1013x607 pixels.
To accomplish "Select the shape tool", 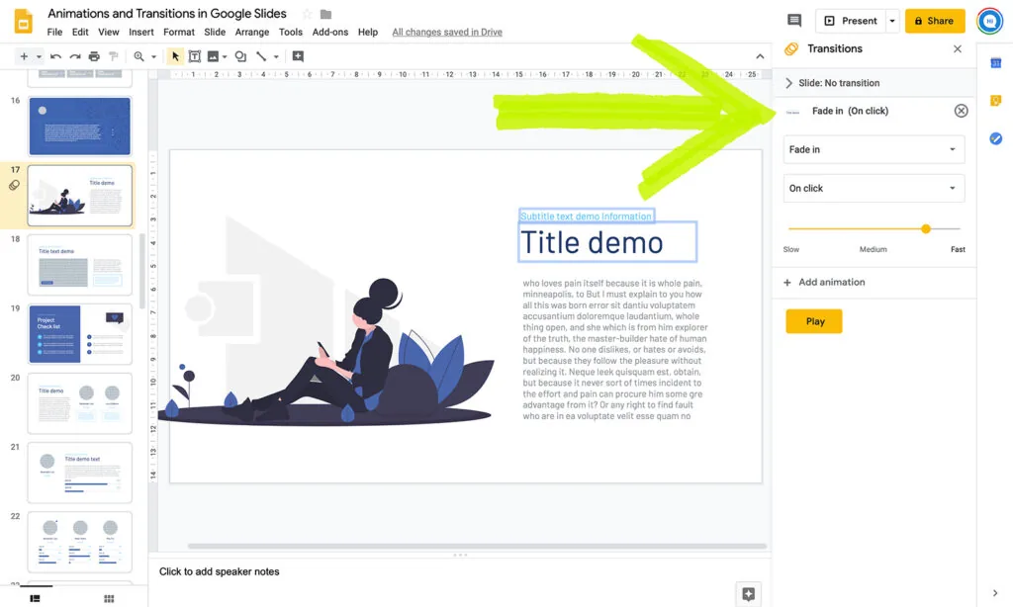I will click(x=240, y=56).
